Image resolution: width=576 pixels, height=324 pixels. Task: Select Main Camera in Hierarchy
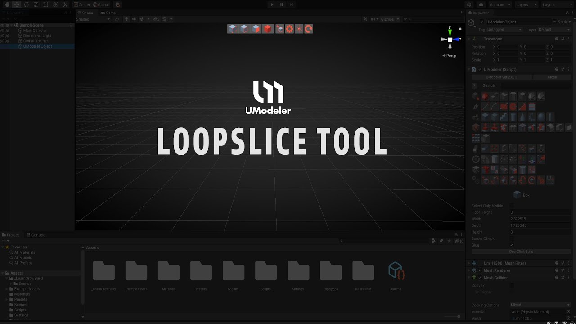point(34,31)
